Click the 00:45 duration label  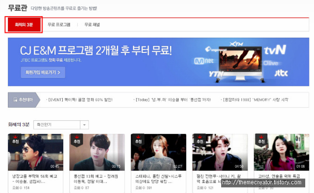coord(54,166)
